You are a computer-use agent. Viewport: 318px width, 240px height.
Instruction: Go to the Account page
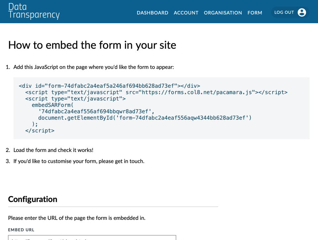click(186, 13)
